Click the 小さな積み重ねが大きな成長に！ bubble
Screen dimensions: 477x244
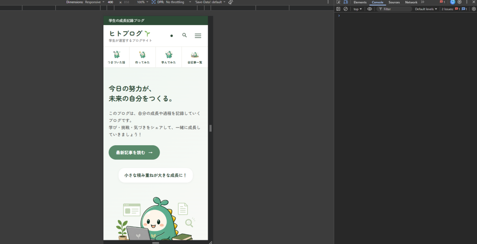156,175
